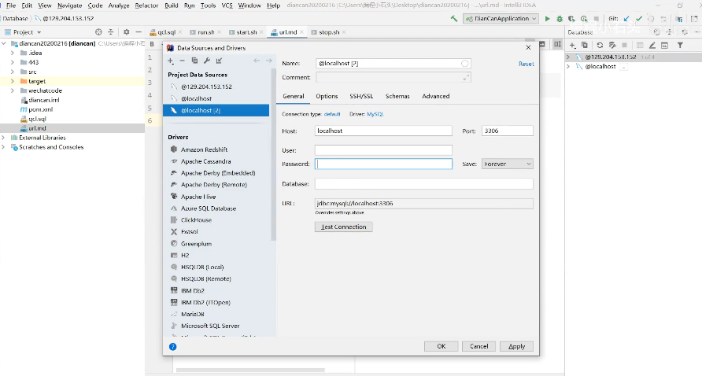Expand External Libraries node
The image size is (702, 376).
[4, 138]
